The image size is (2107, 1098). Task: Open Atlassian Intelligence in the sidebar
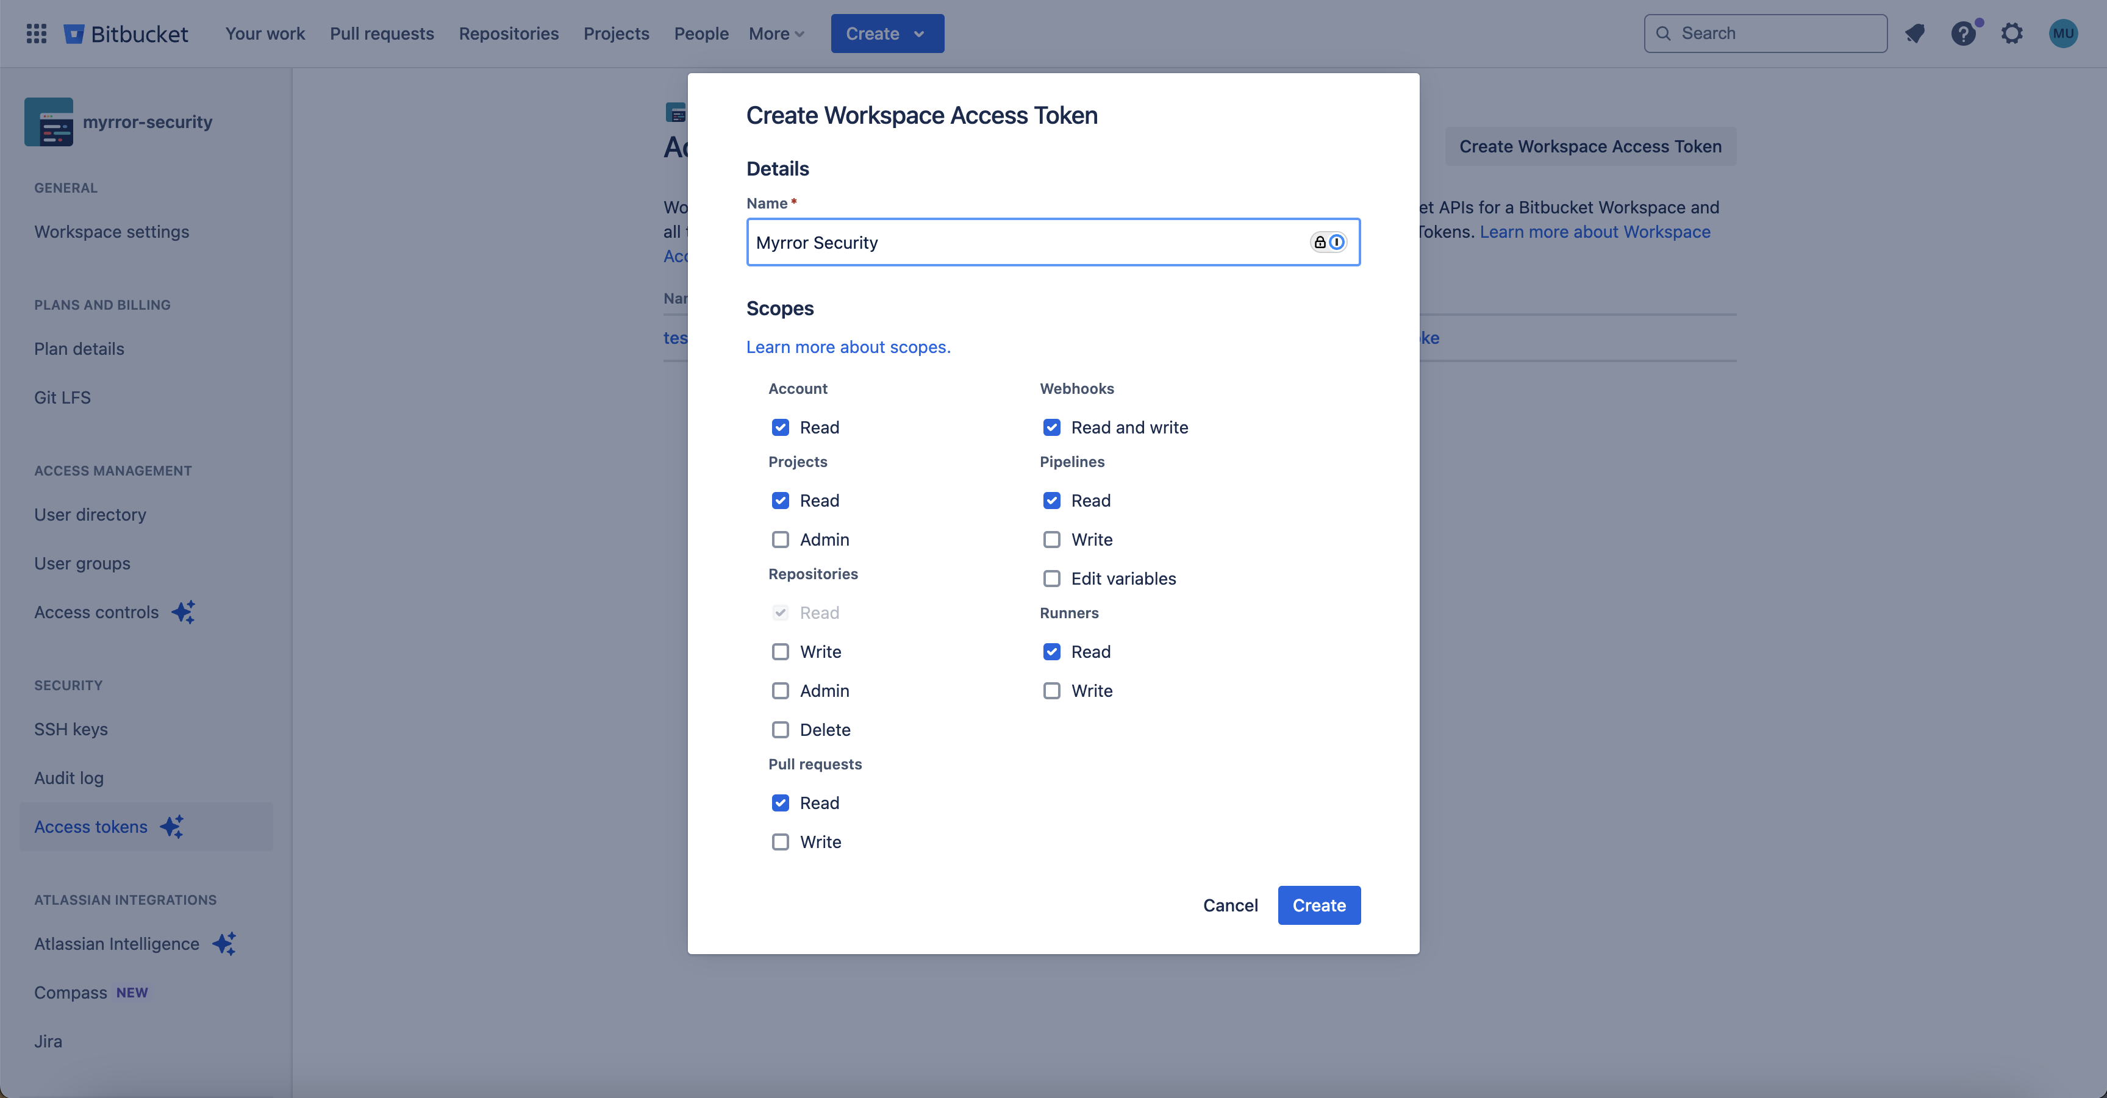tap(117, 944)
